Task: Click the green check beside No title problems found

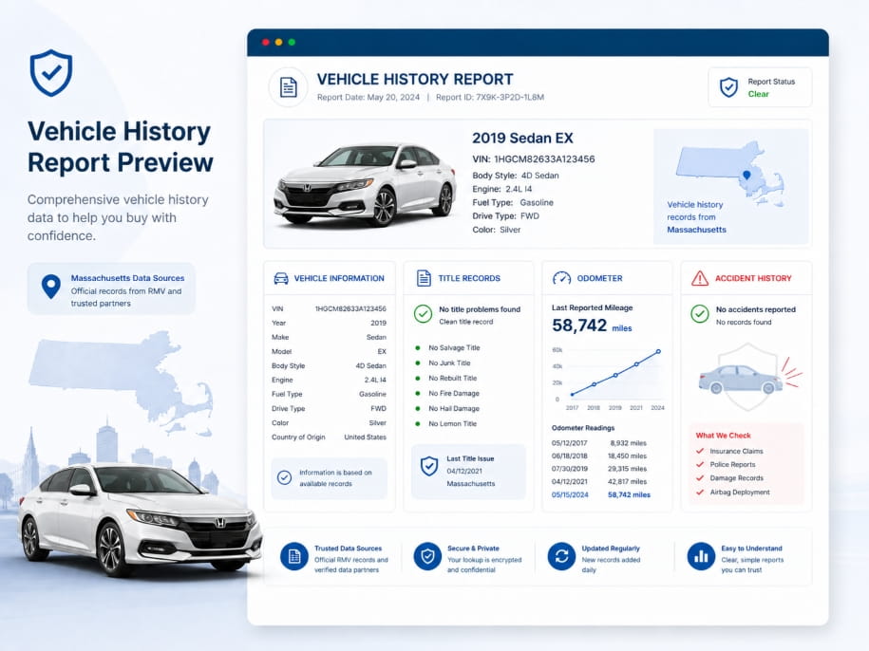Action: tap(423, 314)
